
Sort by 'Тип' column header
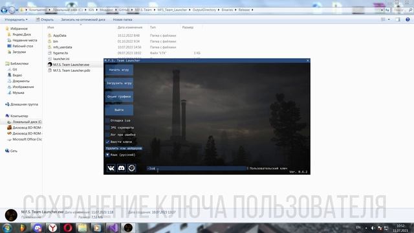(x=153, y=27)
